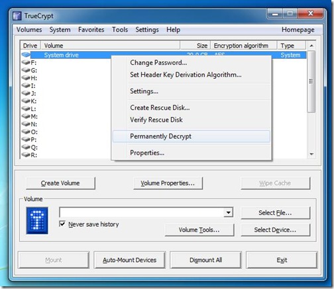334x289 pixels.
Task: Click the volume path input field
Action: click(x=142, y=212)
